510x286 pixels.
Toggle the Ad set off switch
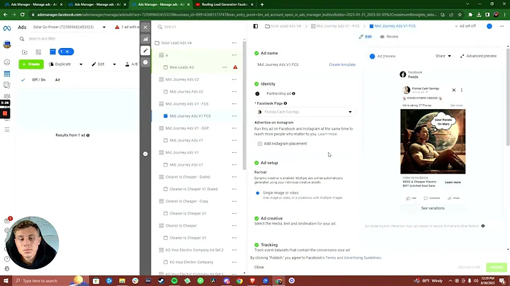[489, 26]
